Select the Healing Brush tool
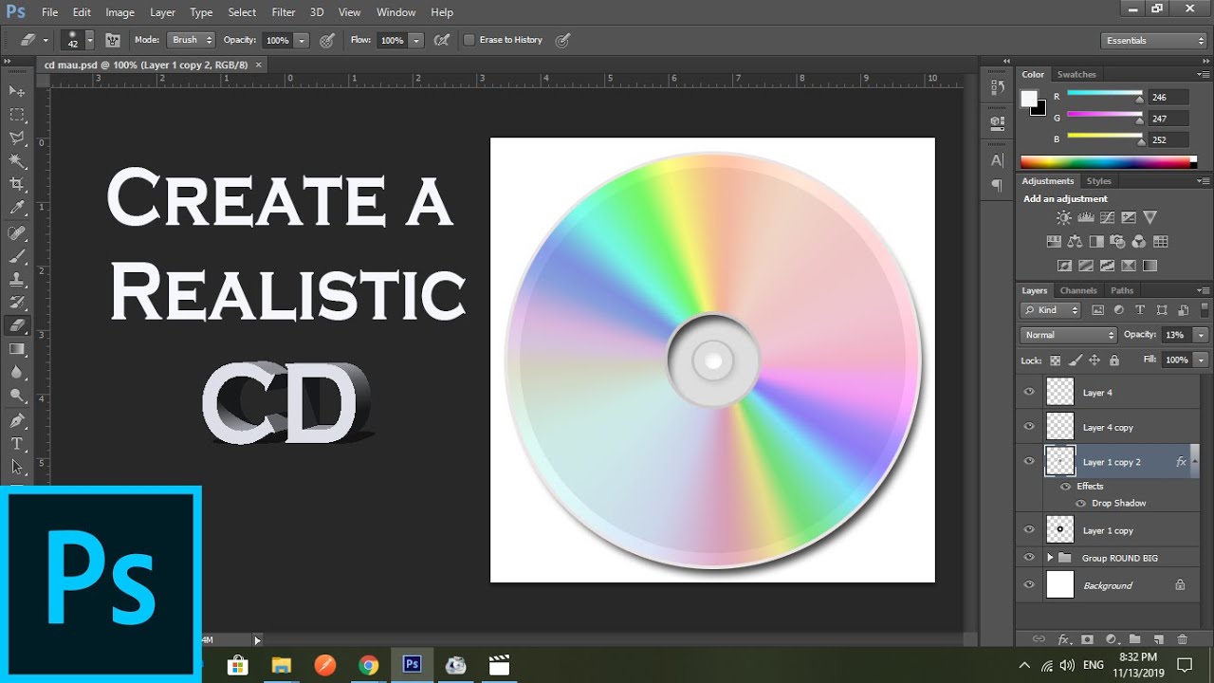The image size is (1214, 683). point(17,232)
